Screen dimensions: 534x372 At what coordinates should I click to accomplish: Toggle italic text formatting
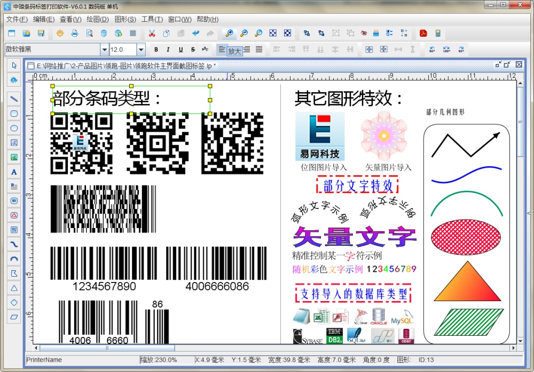[168, 50]
